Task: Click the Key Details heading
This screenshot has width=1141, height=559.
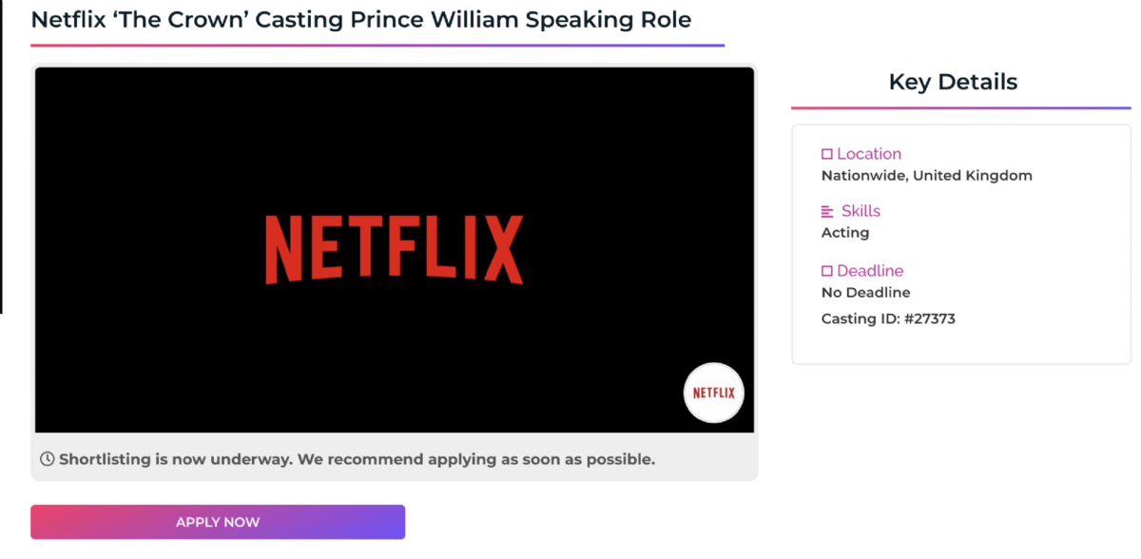Action: 953,82
